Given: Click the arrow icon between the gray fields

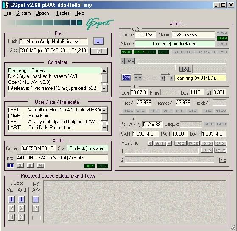Looking at the screenshot, I should 185,69.
